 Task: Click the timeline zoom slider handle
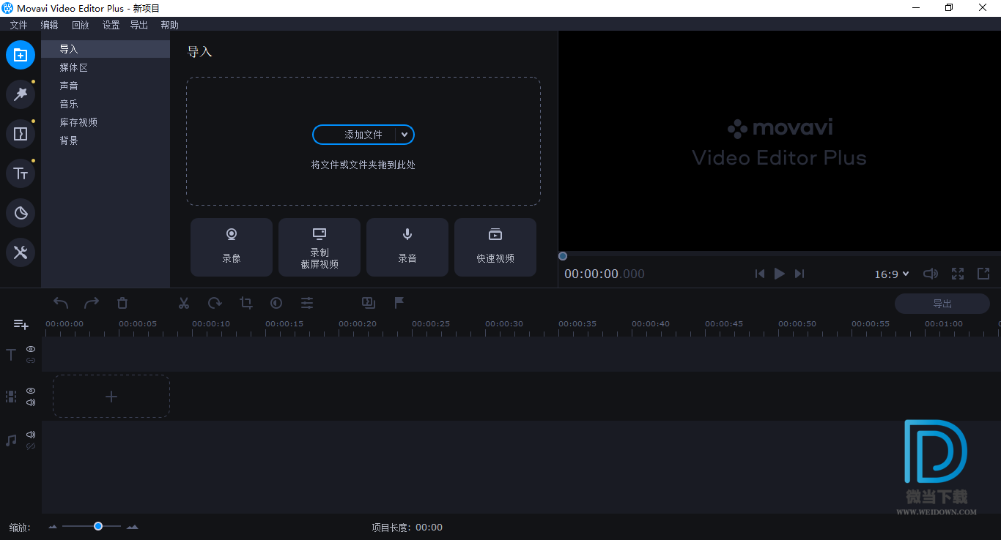point(97,526)
